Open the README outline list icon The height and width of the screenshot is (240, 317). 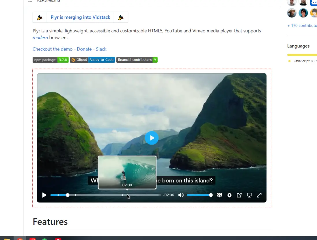point(30,1)
